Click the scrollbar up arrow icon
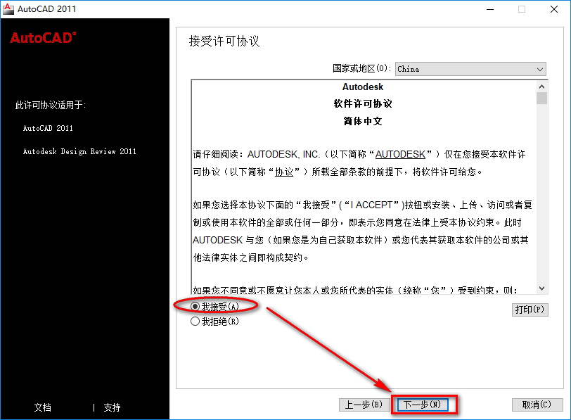 click(541, 86)
